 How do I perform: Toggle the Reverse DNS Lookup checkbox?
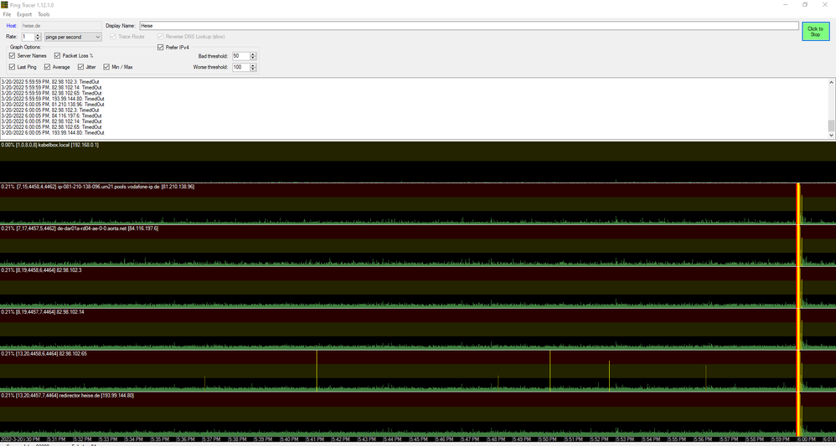pyautogui.click(x=161, y=37)
